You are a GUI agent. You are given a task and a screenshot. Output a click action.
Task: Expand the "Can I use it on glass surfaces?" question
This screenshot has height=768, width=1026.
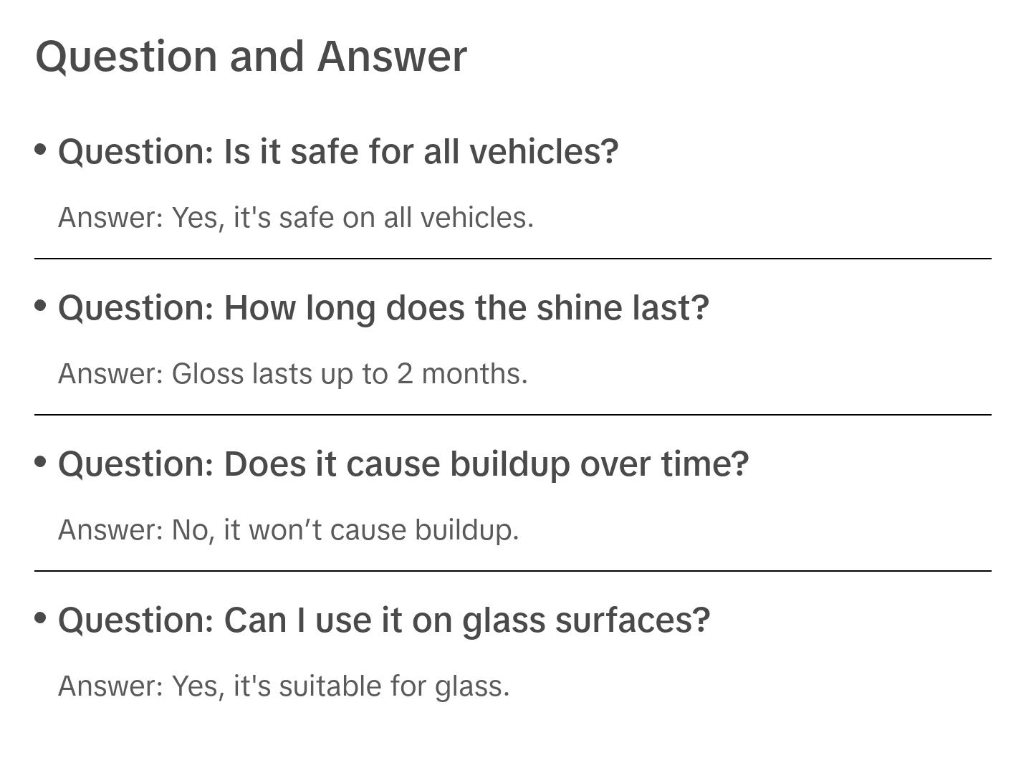point(384,620)
